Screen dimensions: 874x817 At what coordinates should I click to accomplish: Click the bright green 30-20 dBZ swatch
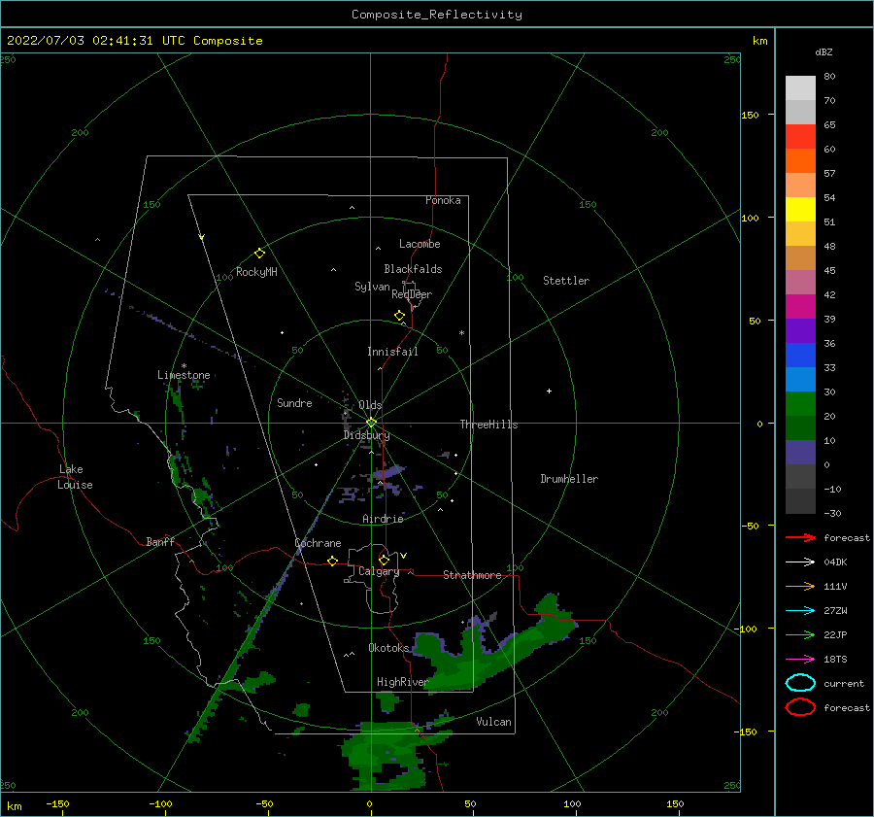[x=800, y=404]
